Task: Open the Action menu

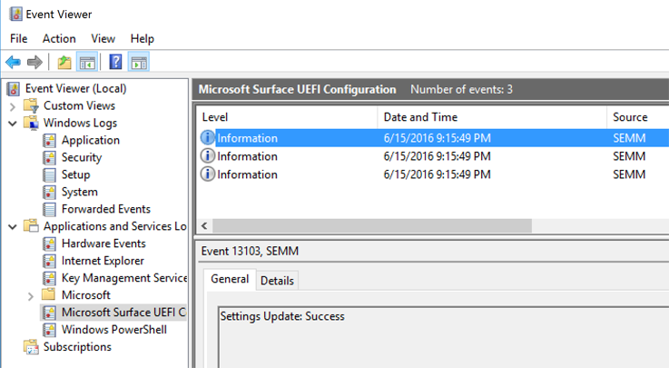Action: click(59, 39)
